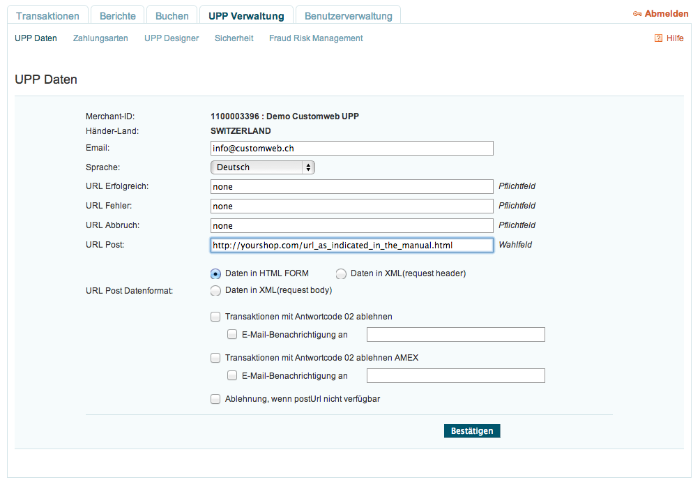Focus the URL Post input field

click(x=351, y=246)
